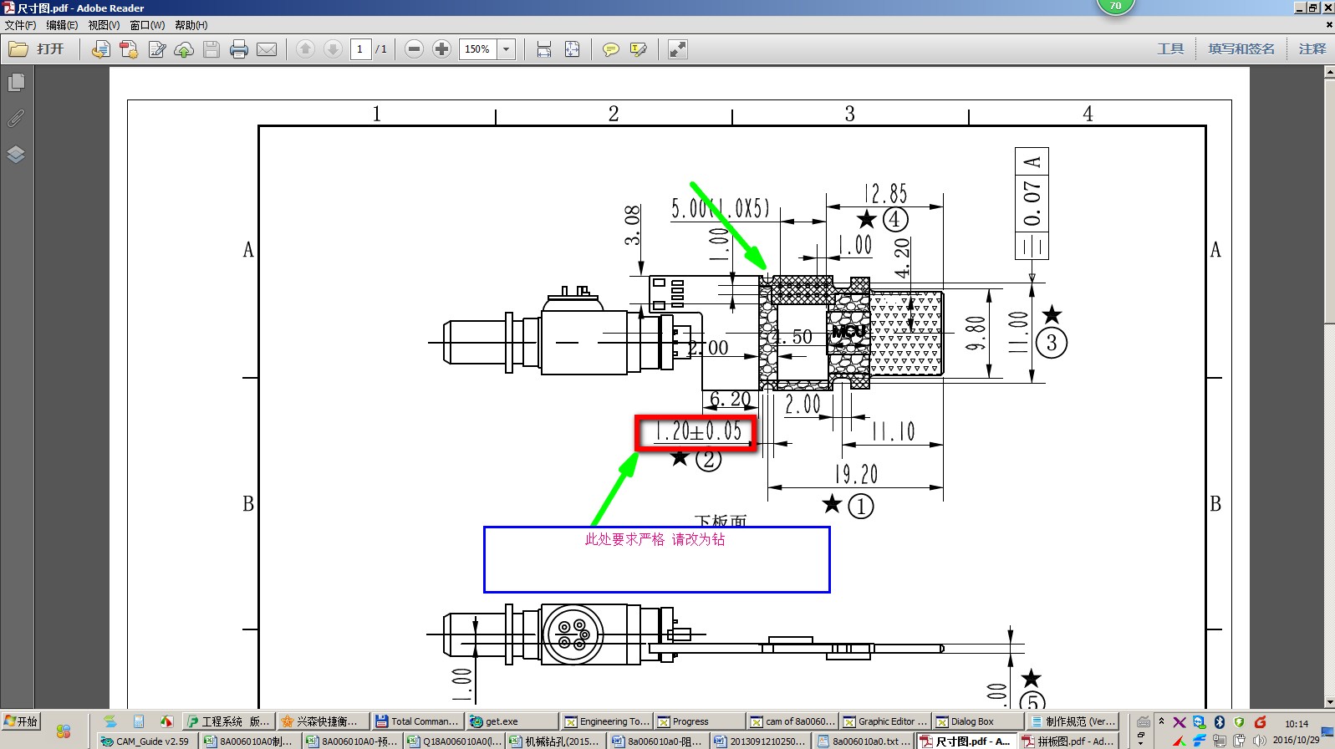
Task: Switch to Dialog Box taskbar window
Action: point(977,721)
